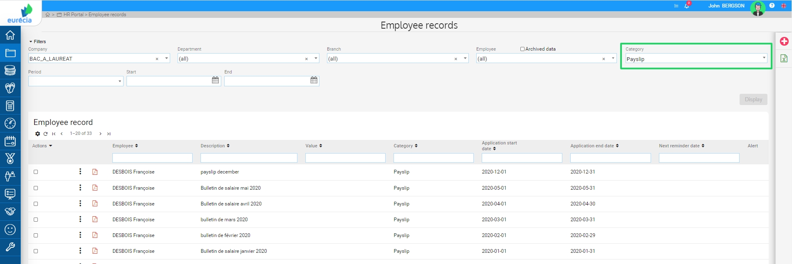Open the medal sidebar icon
Image resolution: width=792 pixels, height=264 pixels.
pyautogui.click(x=10, y=159)
